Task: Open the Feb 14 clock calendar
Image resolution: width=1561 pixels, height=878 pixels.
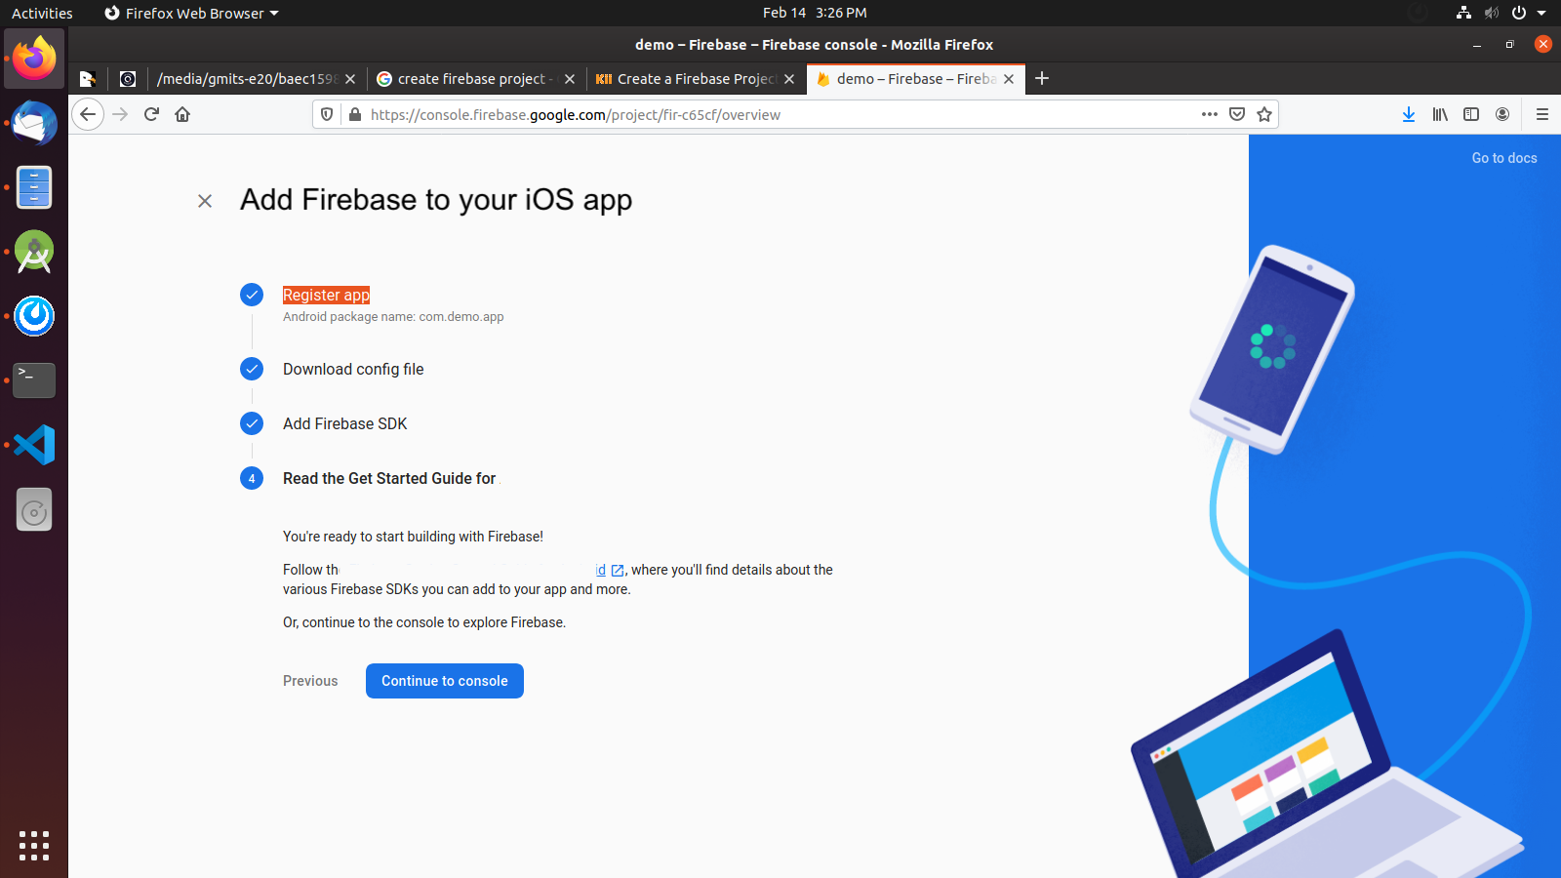Action: click(x=815, y=13)
